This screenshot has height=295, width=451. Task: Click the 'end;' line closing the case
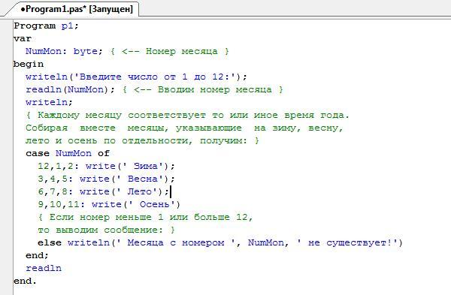click(x=37, y=255)
